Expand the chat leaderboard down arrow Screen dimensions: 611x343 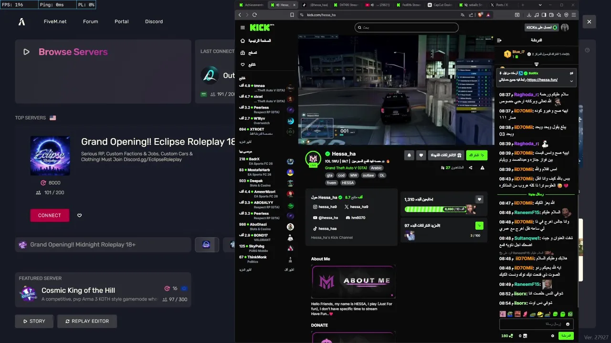(x=536, y=64)
